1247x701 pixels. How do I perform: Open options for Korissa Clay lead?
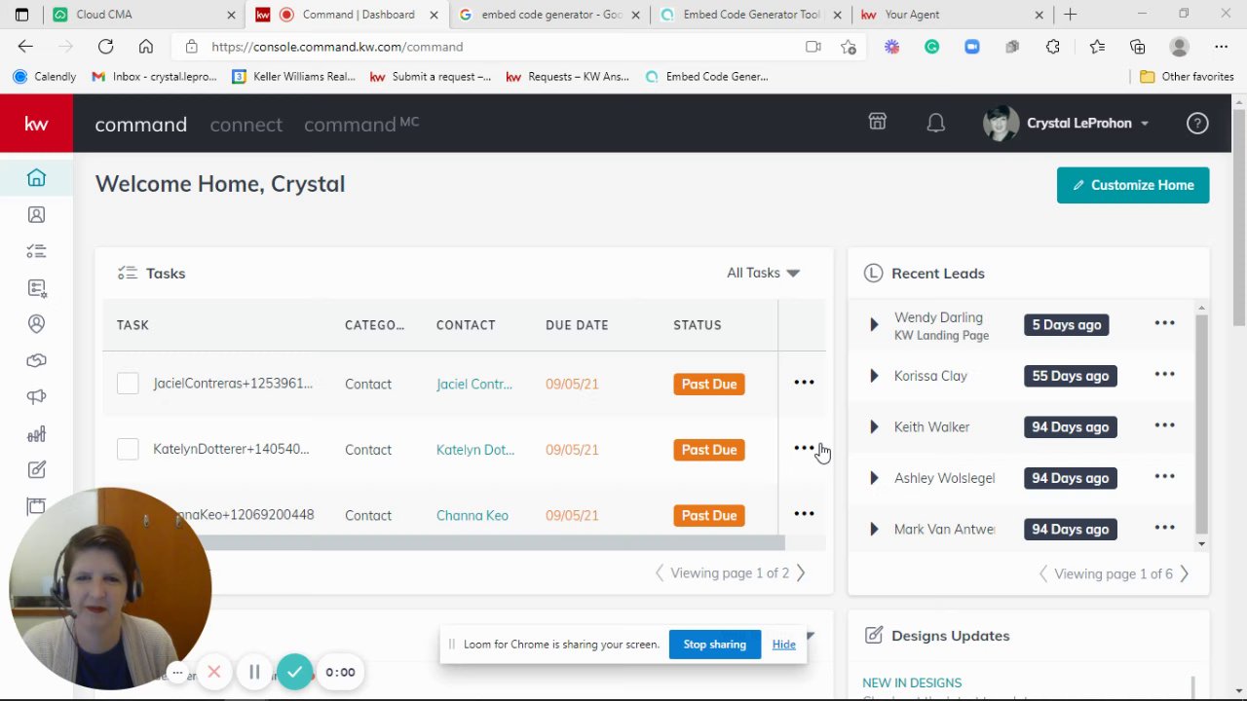pyautogui.click(x=1164, y=375)
